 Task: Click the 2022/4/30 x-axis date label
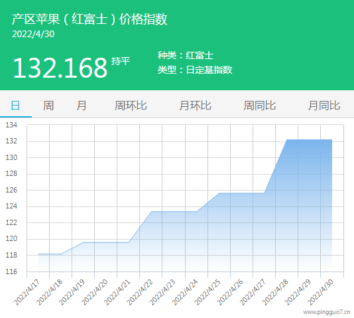(320, 292)
